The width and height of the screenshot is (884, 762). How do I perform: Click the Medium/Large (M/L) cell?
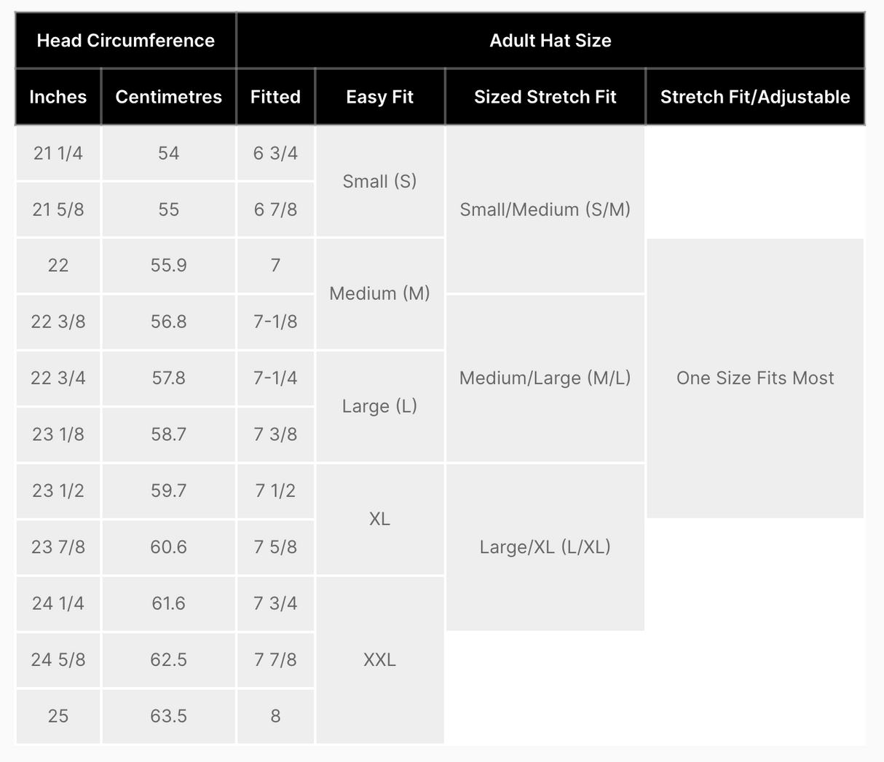point(545,378)
